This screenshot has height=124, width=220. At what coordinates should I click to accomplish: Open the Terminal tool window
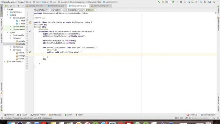[x=9, y=115]
